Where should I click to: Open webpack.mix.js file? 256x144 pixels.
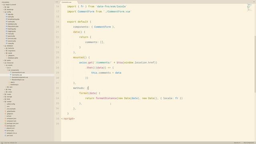12,133
